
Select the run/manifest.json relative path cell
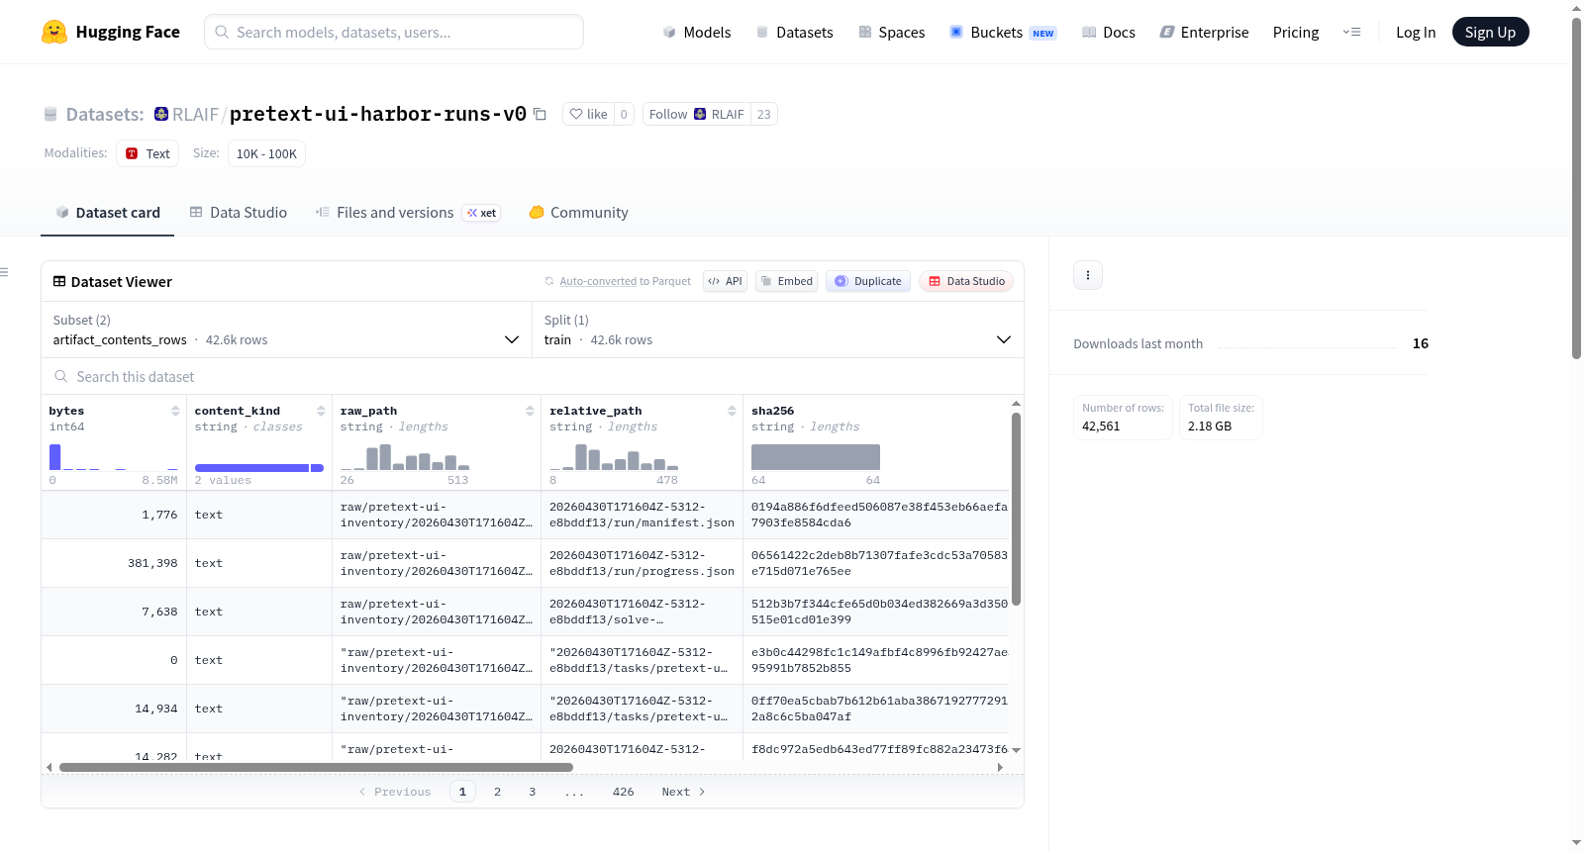[x=642, y=515]
